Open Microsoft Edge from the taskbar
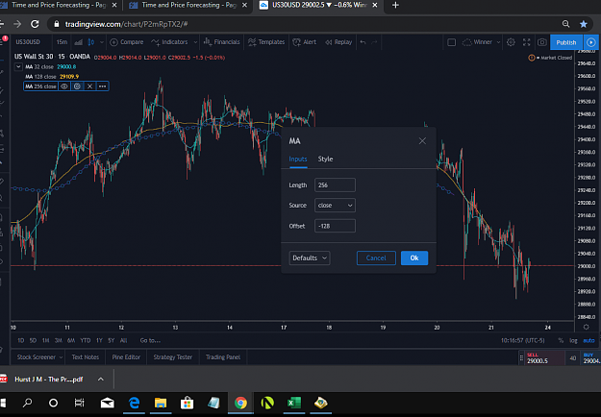Image resolution: width=601 pixels, height=417 pixels. 134,403
